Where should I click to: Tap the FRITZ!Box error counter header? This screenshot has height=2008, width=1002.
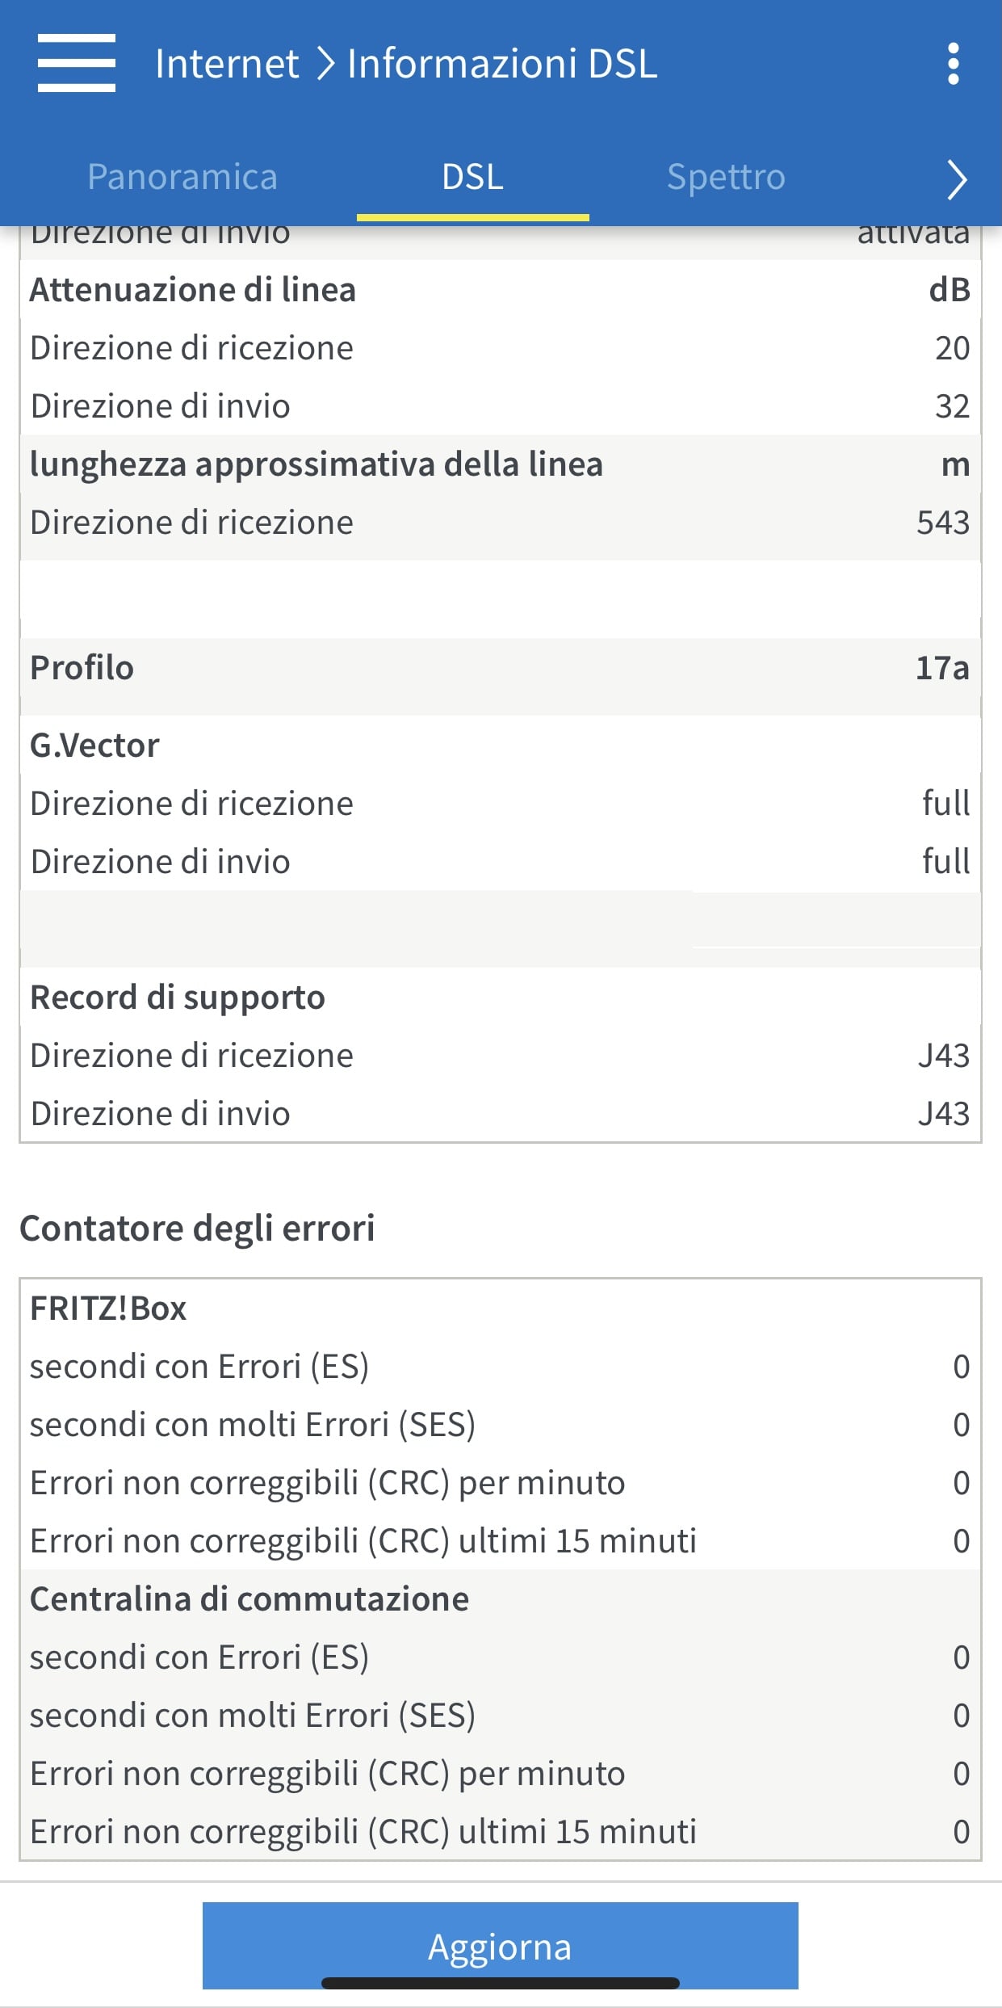click(108, 1309)
